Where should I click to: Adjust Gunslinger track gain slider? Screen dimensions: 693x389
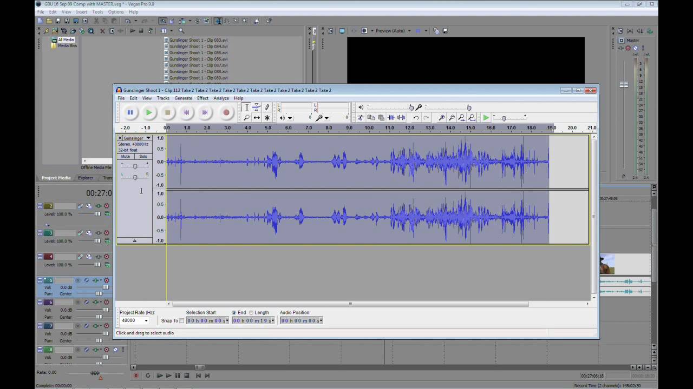135,166
